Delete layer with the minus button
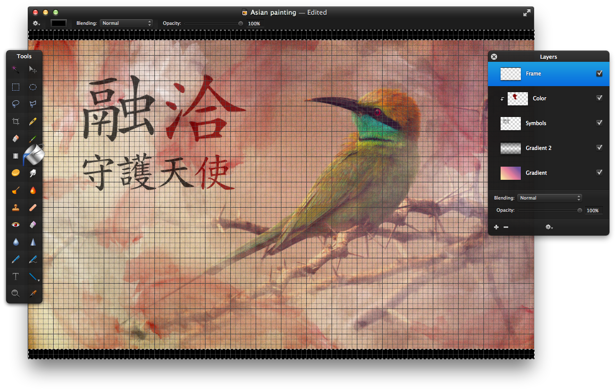The height and width of the screenshot is (389, 615). click(506, 227)
